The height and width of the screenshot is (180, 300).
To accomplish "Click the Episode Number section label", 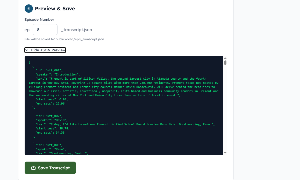I will point(39,19).
